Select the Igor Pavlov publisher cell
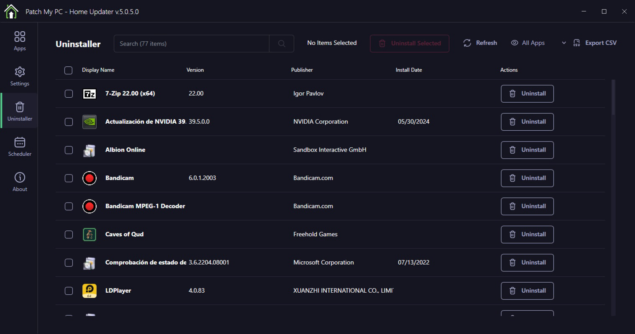The height and width of the screenshot is (334, 635). point(308,94)
